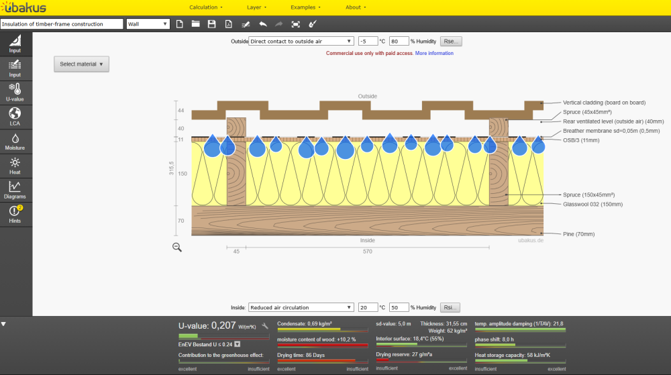This screenshot has width=671, height=375.
Task: Open the first Input sidebar panel
Action: click(16, 44)
